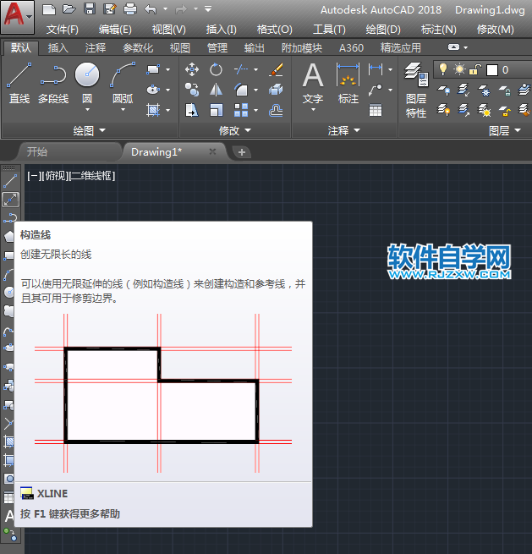The width and height of the screenshot is (532, 554).
Task: Open the 格式(O) menu
Action: click(x=275, y=30)
